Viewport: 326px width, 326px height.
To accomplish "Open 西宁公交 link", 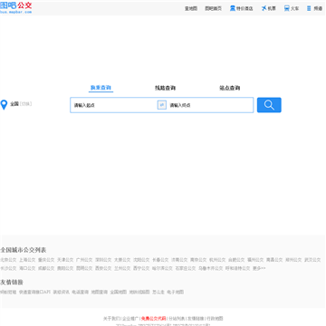I will [141, 268].
